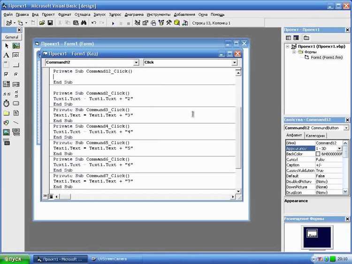Start the program with the Run arrow
Screen dimensions: 352x264
113,23
